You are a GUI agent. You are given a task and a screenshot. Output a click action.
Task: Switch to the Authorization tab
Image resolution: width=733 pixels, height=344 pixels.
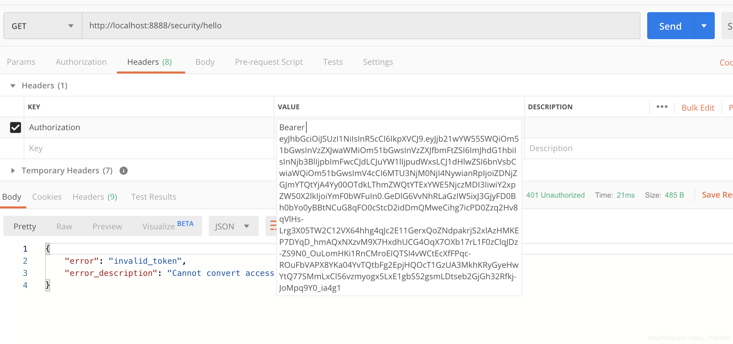click(81, 62)
